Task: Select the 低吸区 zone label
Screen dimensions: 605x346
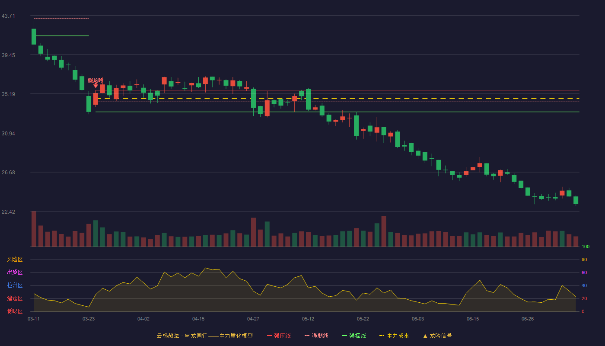Action: 15,311
